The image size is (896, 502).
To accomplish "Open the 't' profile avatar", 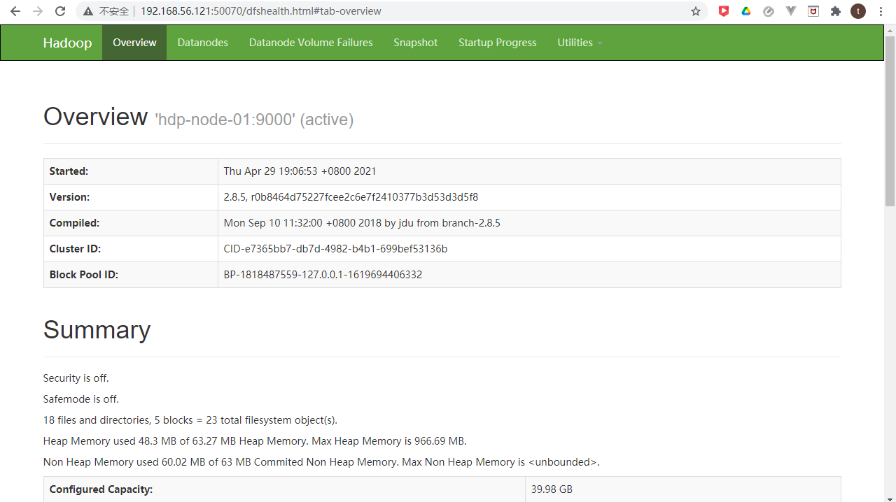I will coord(858,11).
